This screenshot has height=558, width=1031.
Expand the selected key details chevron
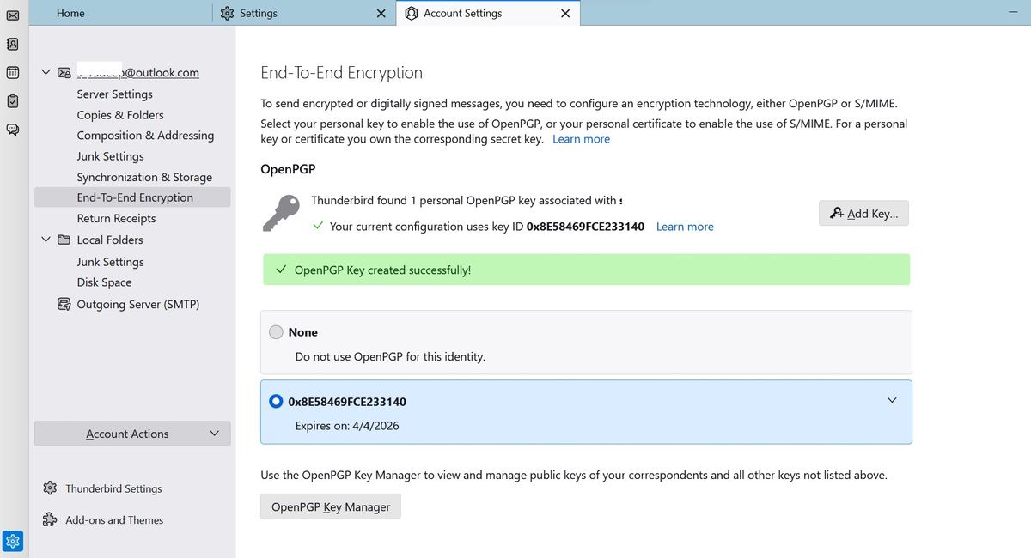tap(892, 400)
